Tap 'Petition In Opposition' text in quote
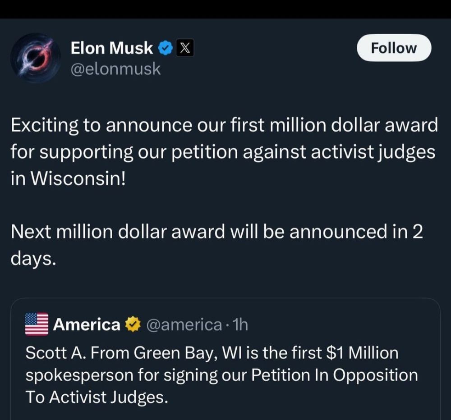451x420 pixels. pos(335,375)
